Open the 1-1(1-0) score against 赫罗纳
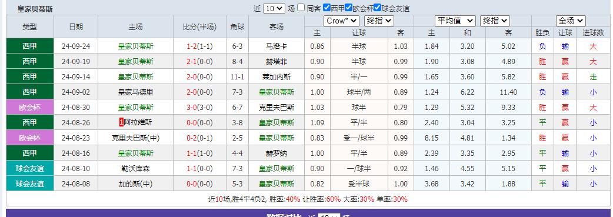 click(200, 153)
